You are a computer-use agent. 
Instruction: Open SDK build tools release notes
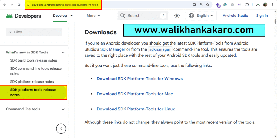coord(34,60)
